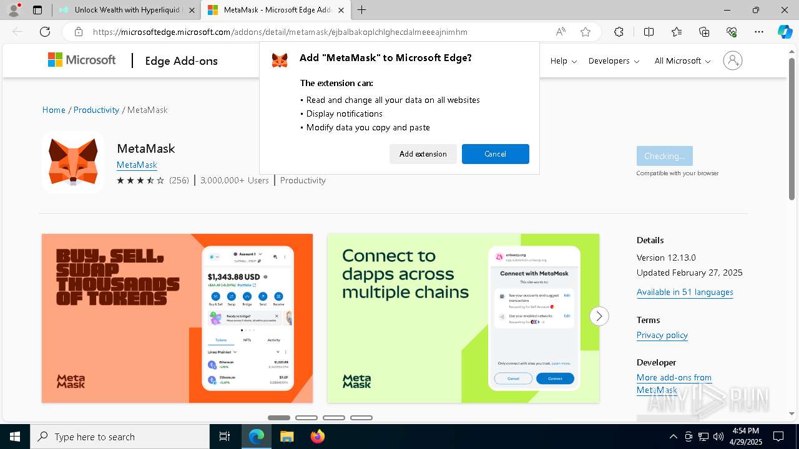Open Available in 51 languages link
The image size is (799, 449).
685,292
